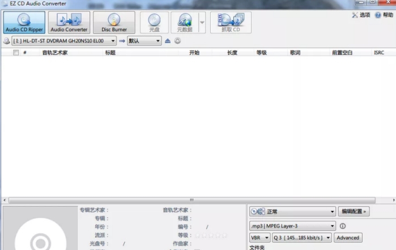Open 选项 options

(361, 15)
